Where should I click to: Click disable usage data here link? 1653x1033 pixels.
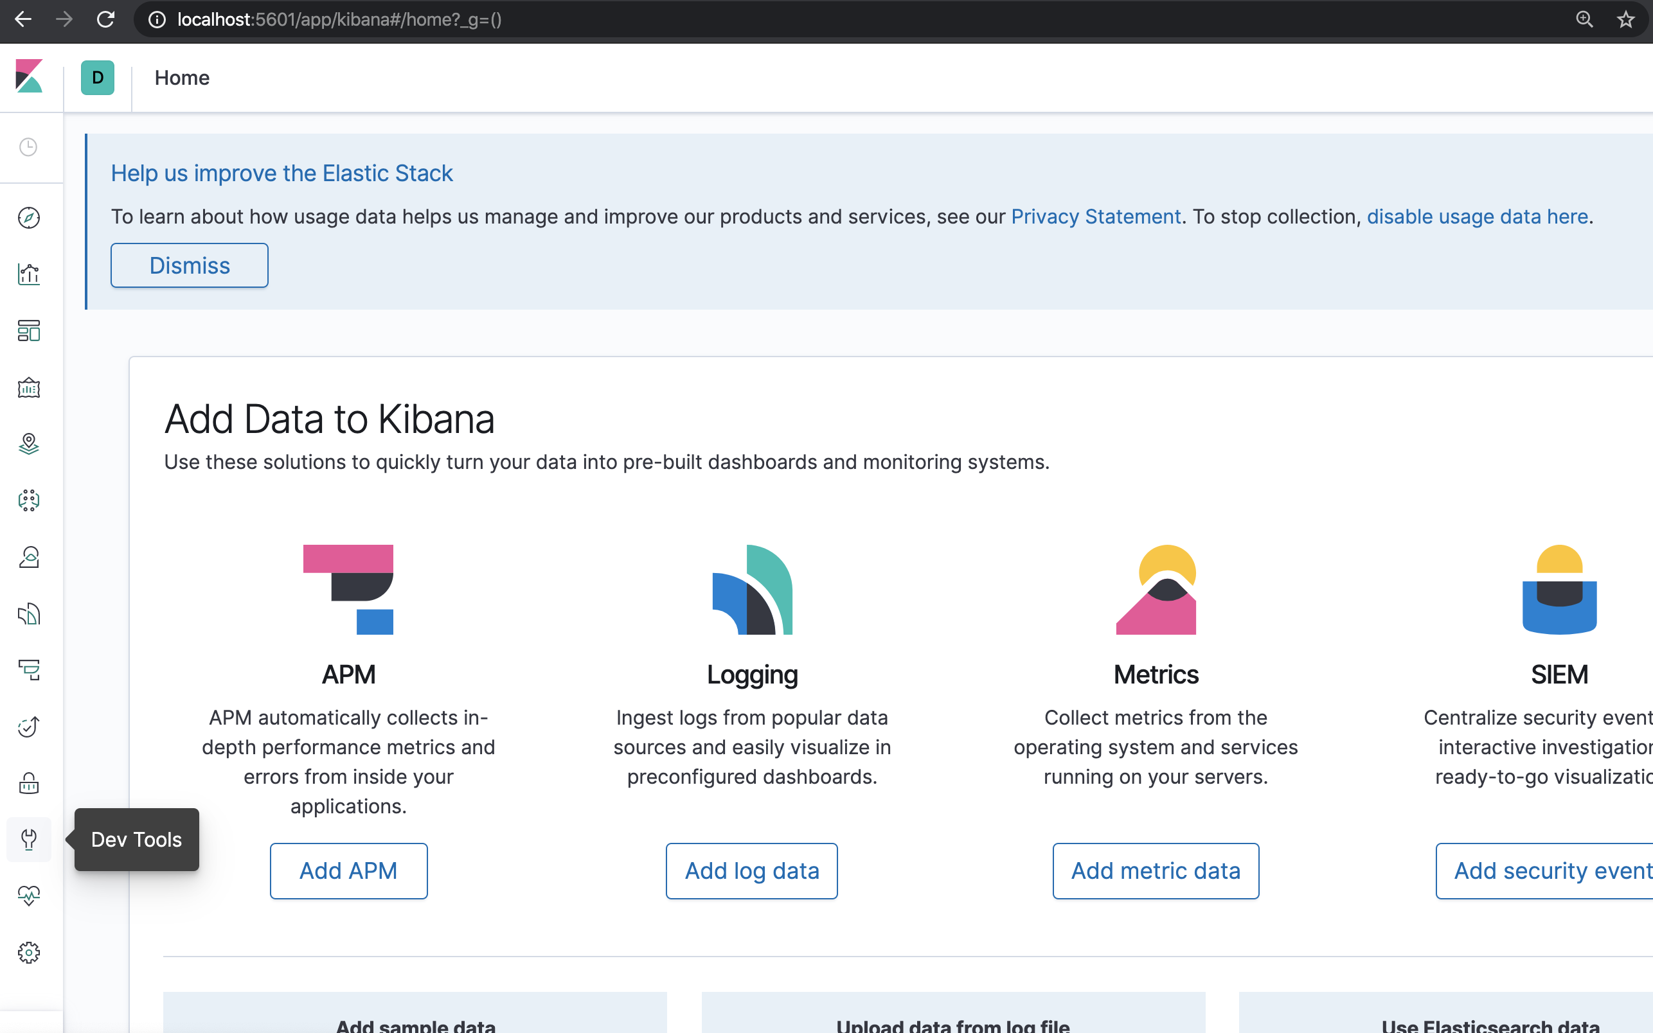1477,216
